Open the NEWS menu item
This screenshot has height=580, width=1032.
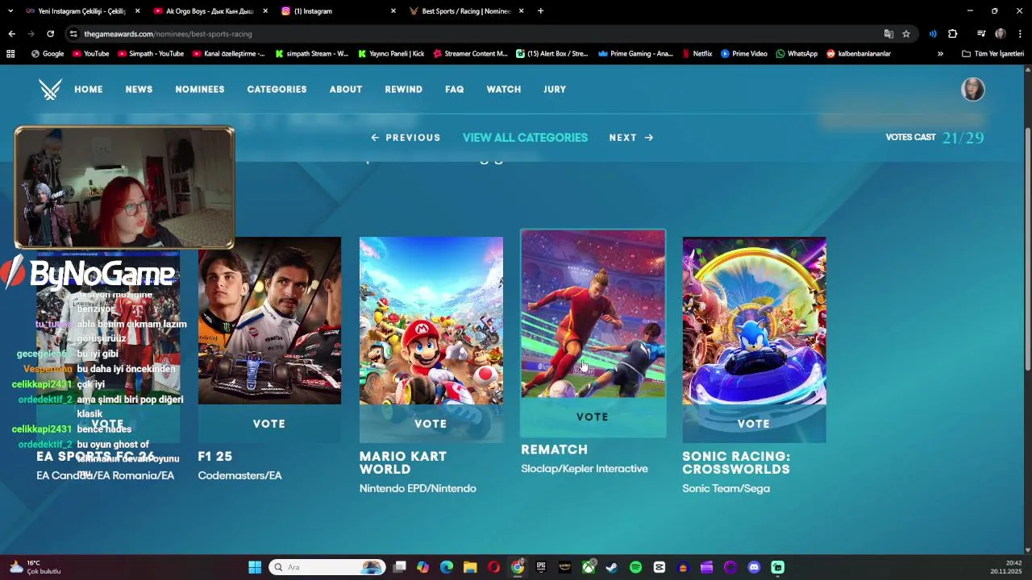(x=139, y=89)
